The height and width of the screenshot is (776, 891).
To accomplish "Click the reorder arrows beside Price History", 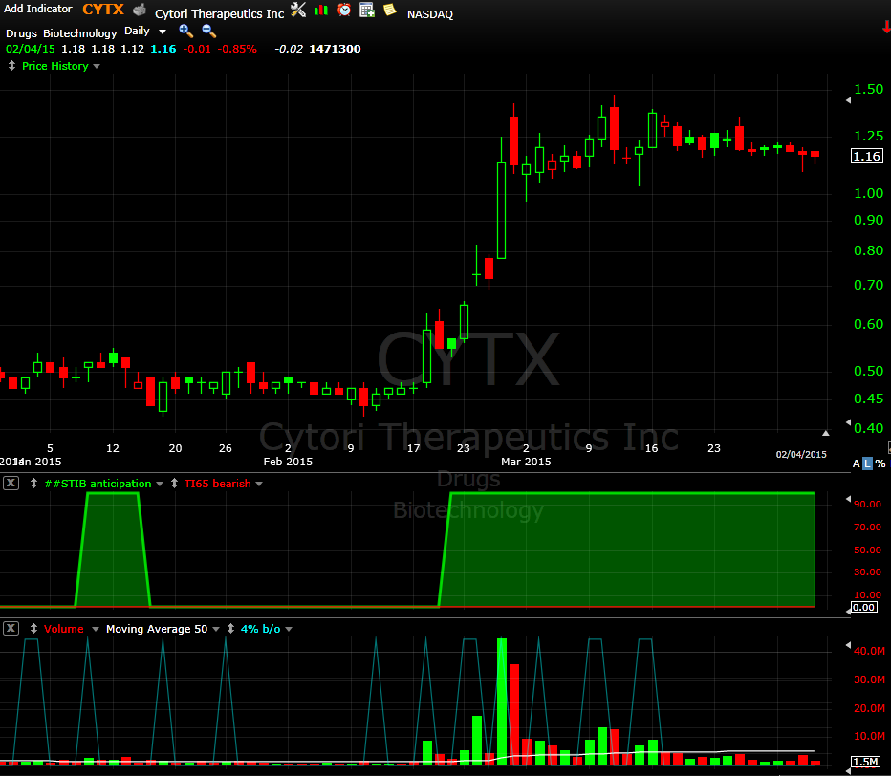I will tap(11, 66).
